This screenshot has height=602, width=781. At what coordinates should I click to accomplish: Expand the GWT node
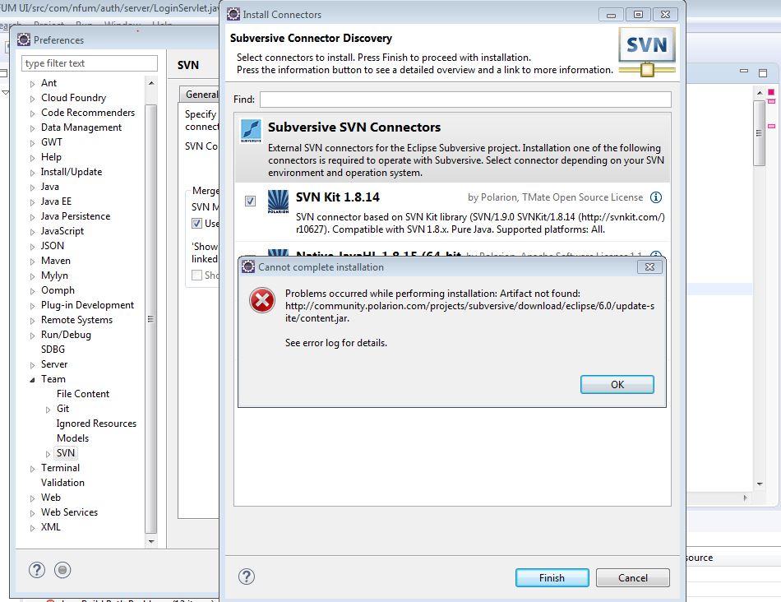32,143
